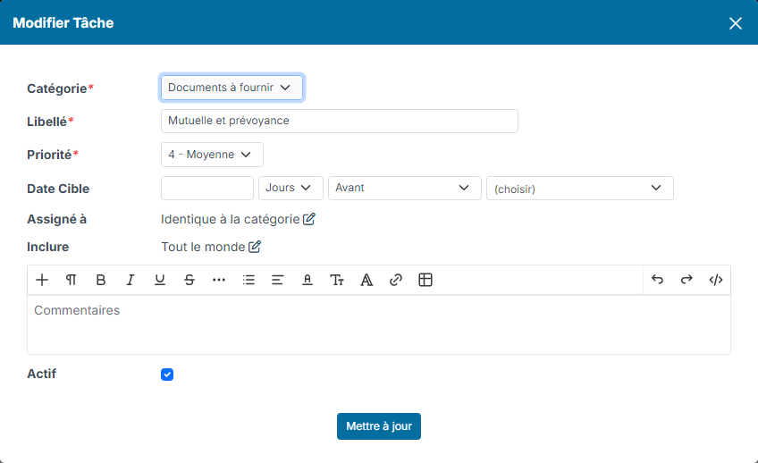Click into the Commentaires editor area
The height and width of the screenshot is (463, 758).
pyautogui.click(x=379, y=324)
